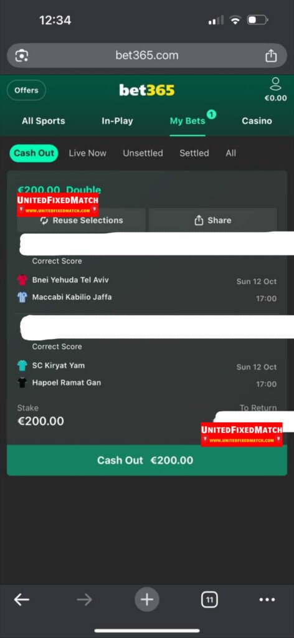Viewport: 294px width, 638px height.
Task: Show Settled bets
Action: click(194, 153)
